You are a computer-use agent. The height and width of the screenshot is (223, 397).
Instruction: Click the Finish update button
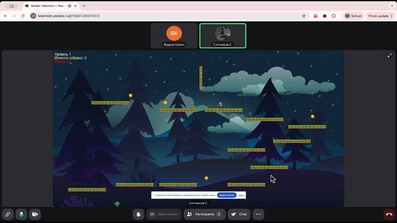click(380, 16)
